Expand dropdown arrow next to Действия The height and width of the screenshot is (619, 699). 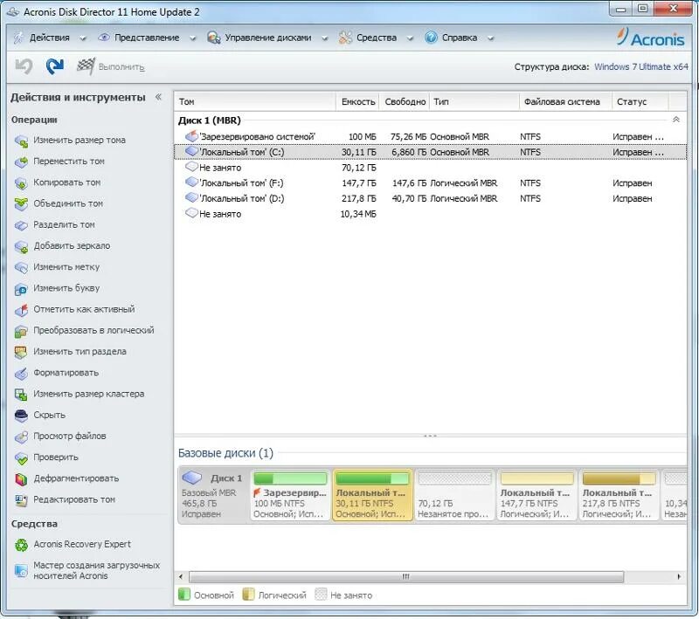tap(82, 38)
